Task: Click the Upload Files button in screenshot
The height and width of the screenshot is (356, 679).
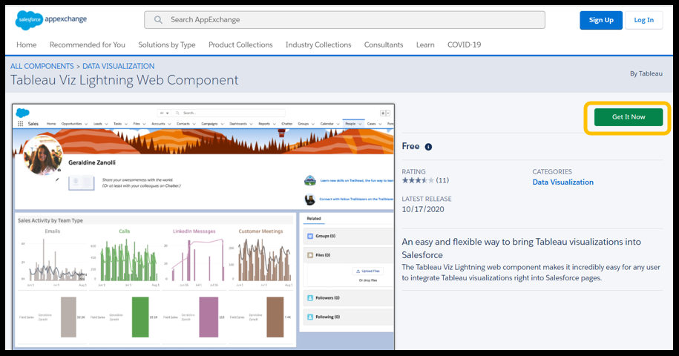Action: [x=367, y=271]
